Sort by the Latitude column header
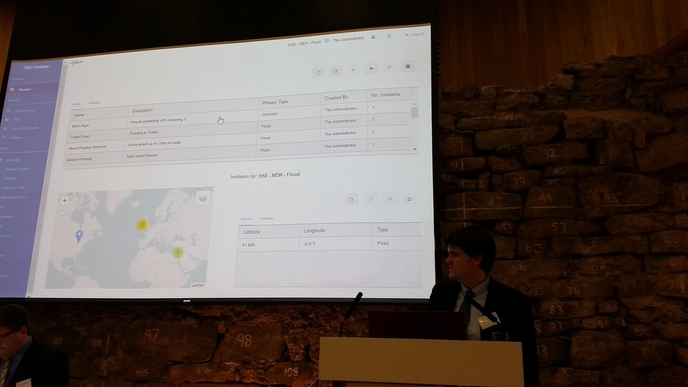The width and height of the screenshot is (688, 387). coord(268,231)
